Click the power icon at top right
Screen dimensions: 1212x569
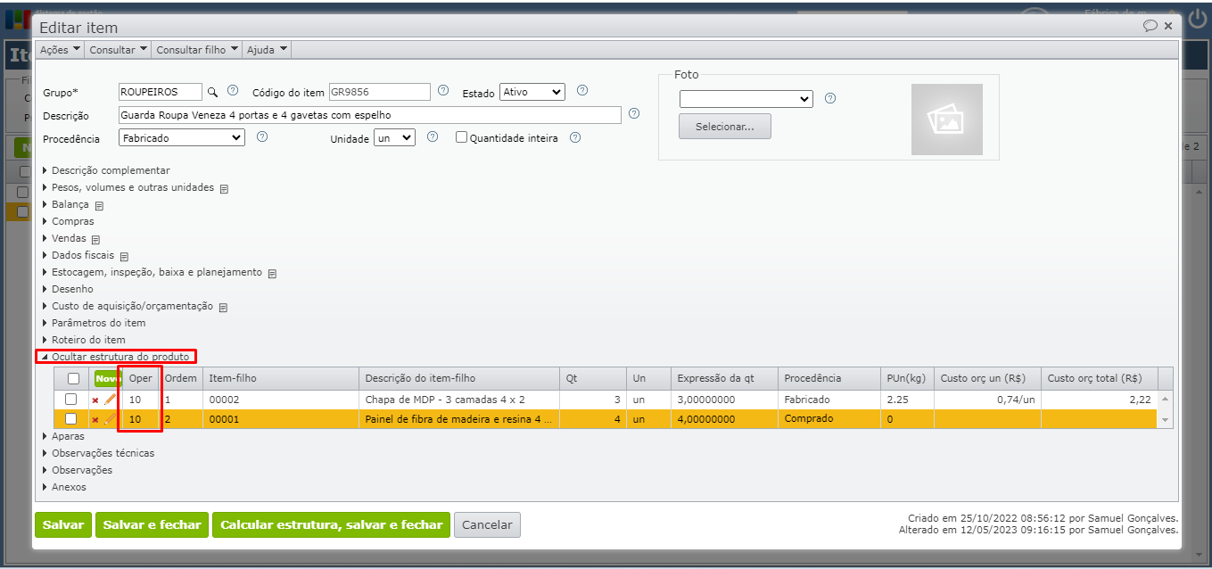(1197, 20)
